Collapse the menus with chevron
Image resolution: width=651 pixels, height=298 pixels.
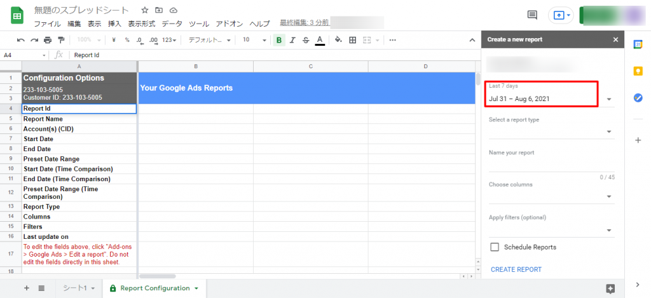(x=472, y=40)
